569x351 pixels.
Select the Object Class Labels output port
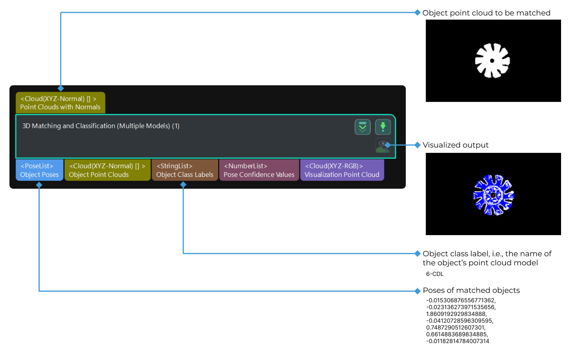coord(184,170)
